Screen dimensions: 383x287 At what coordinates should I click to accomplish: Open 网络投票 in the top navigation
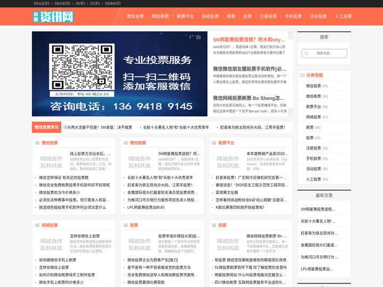point(210,16)
